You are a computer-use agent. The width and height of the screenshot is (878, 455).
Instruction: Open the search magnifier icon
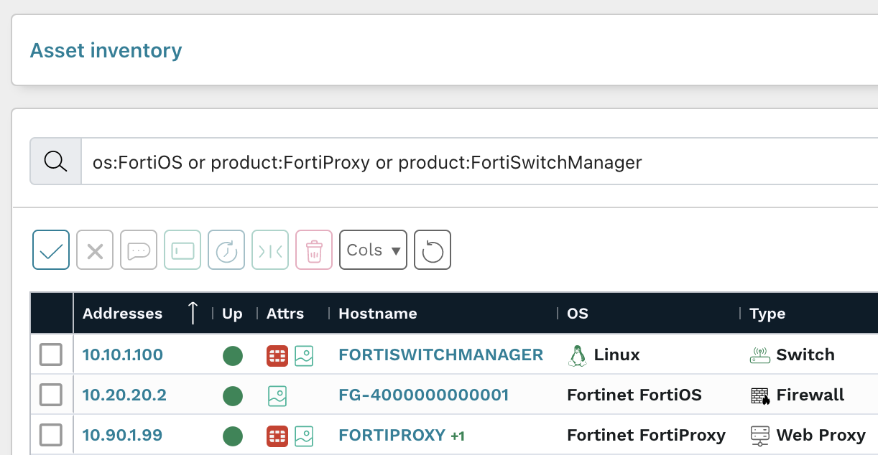pos(55,161)
